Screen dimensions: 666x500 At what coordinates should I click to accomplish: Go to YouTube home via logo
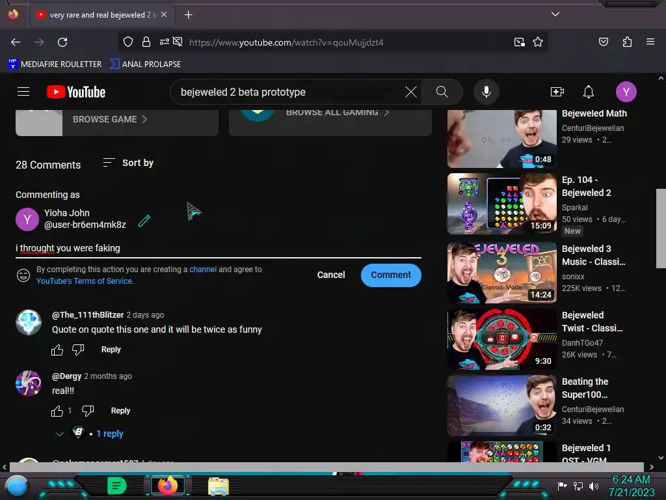[76, 92]
